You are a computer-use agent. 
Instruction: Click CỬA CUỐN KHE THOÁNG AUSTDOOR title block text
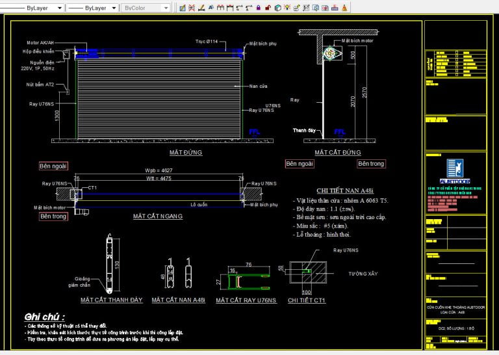coord(455,308)
